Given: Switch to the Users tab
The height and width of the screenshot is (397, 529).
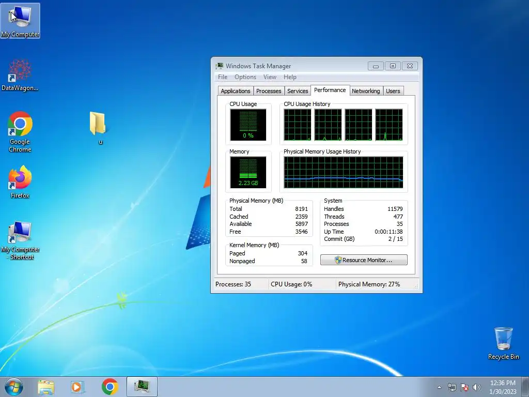Looking at the screenshot, I should pyautogui.click(x=393, y=91).
